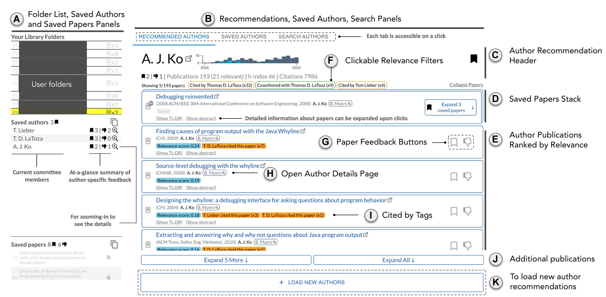Thumbs-down the Java Whyline paper
606x297 pixels.
pos(467,142)
